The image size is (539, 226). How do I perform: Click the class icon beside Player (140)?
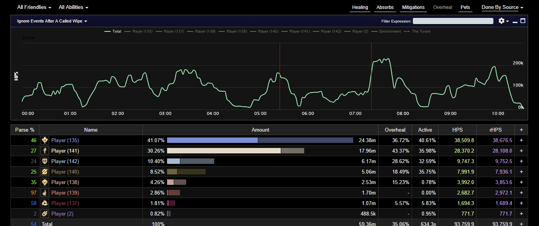pos(45,172)
